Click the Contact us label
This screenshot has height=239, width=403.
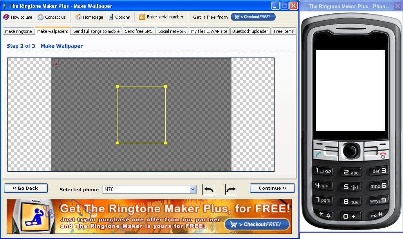(x=55, y=17)
